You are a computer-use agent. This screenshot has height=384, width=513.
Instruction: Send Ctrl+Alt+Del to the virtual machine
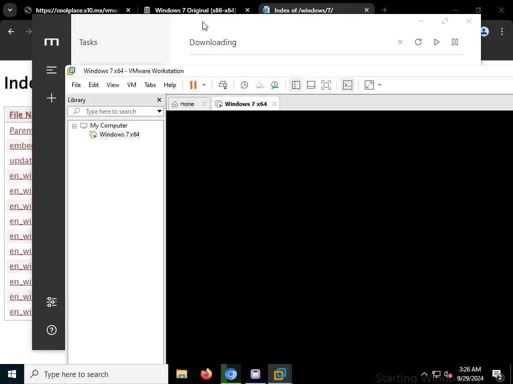click(223, 85)
